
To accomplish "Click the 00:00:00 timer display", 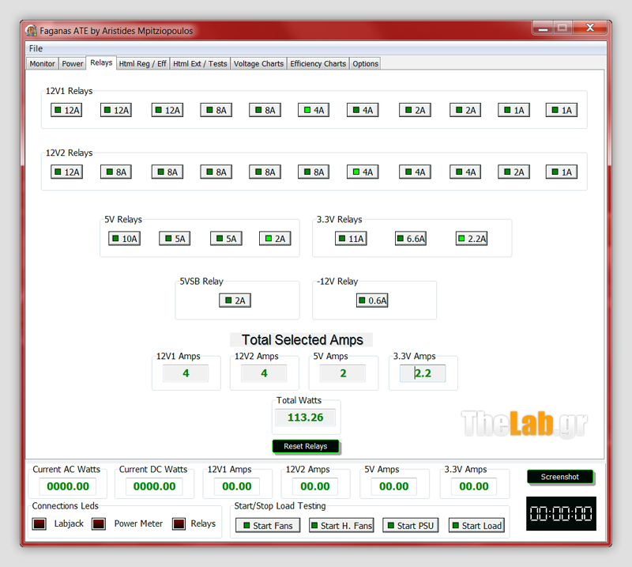I will click(561, 514).
